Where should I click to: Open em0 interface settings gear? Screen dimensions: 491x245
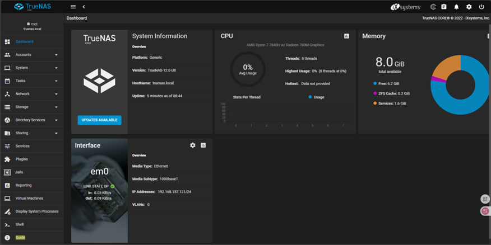193,145
